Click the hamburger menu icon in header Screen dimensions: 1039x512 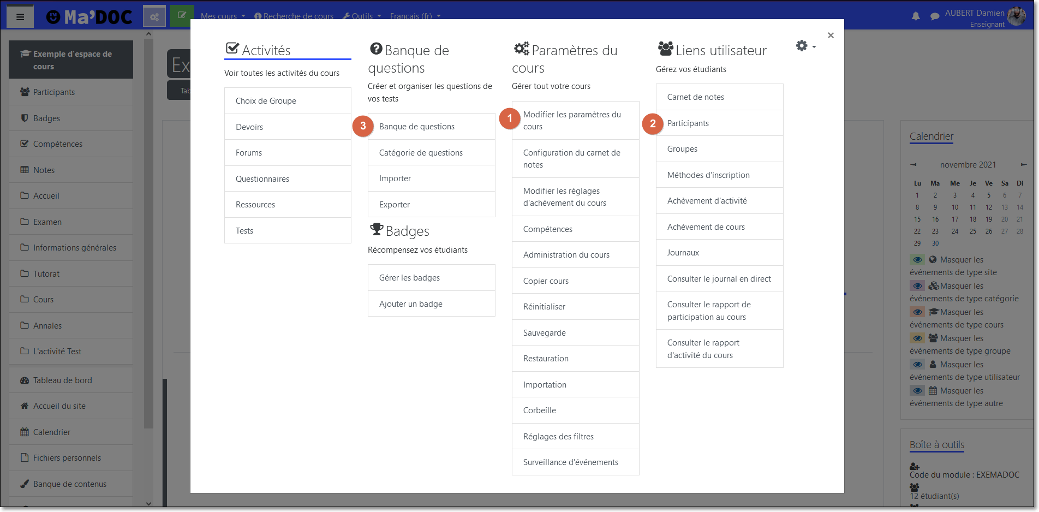pyautogui.click(x=20, y=17)
